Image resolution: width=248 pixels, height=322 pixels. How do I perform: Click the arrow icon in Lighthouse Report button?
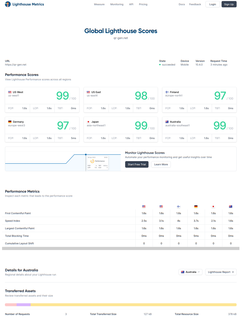[x=233, y=272]
